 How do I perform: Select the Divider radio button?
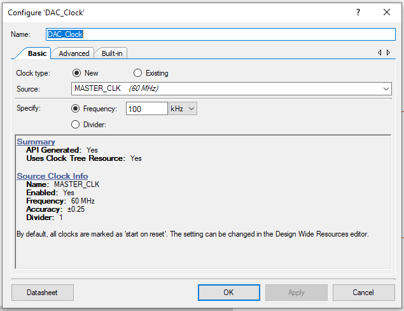[76, 125]
